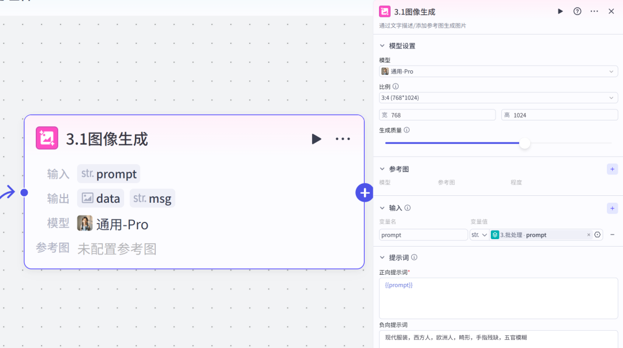Close the 3.1图像生成 settings panel
623x348 pixels.
click(x=611, y=11)
